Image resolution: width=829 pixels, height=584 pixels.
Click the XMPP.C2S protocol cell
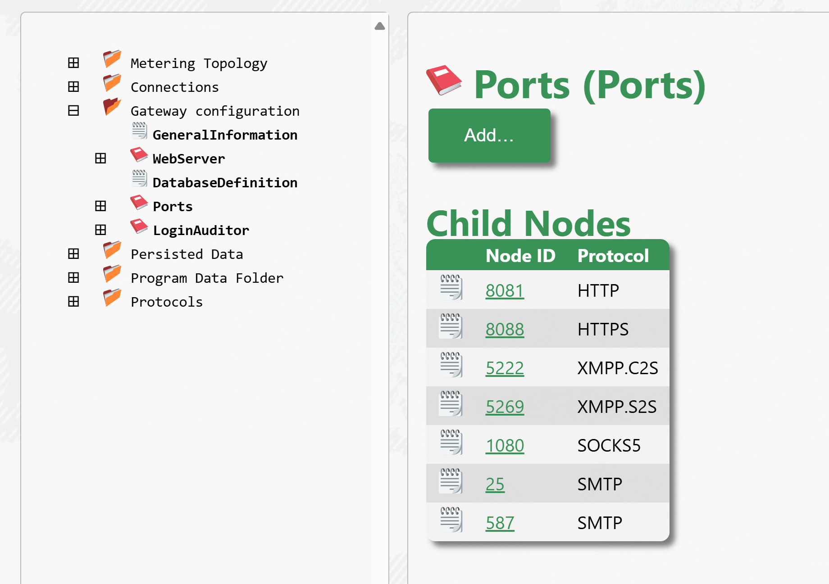(618, 368)
